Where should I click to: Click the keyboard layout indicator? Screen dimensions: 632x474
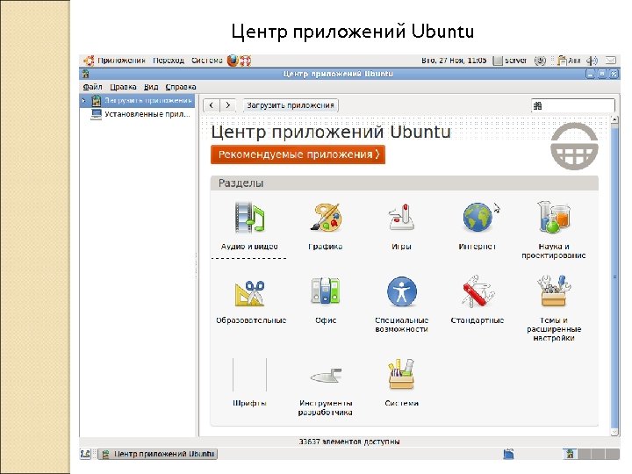pos(569,61)
